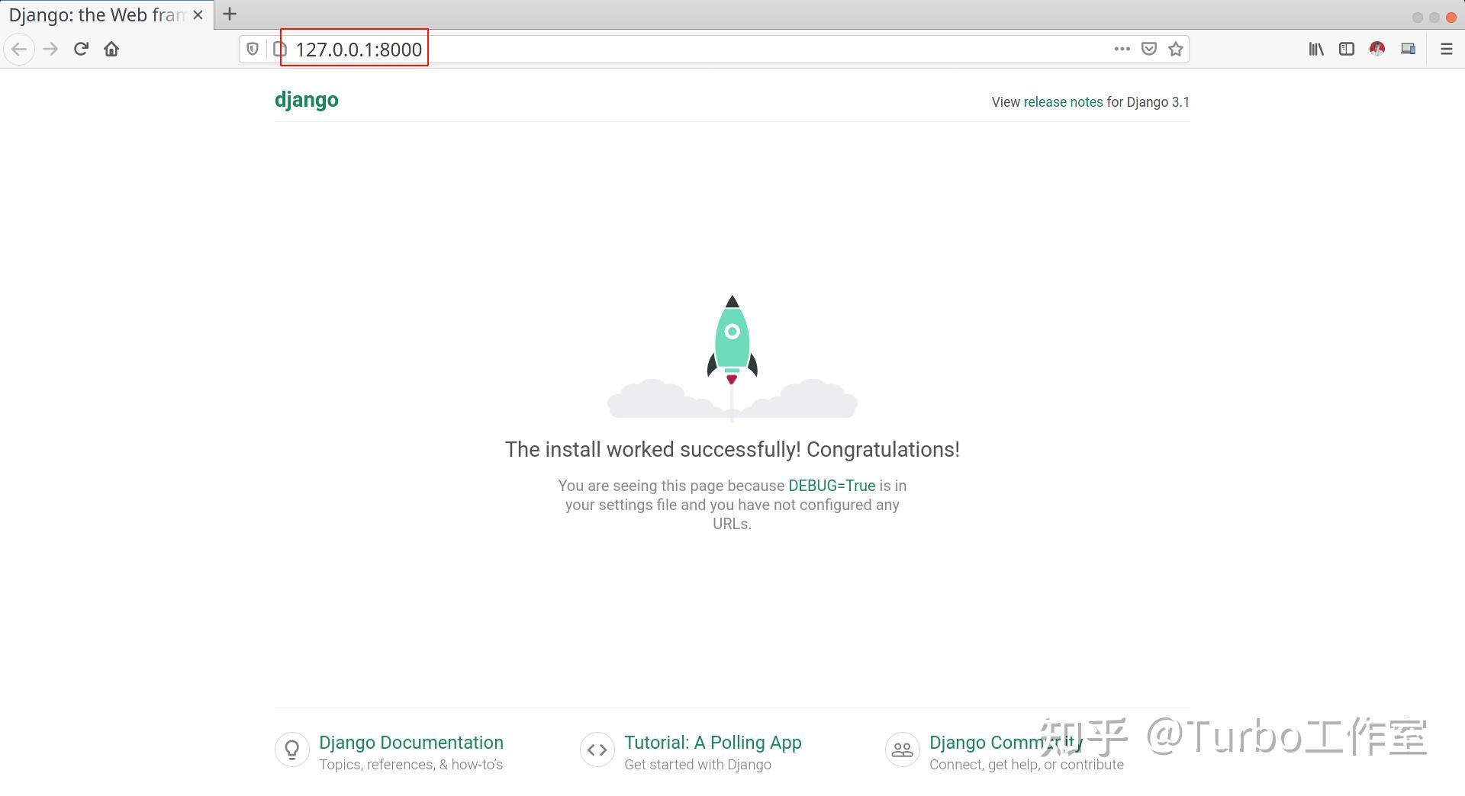Show tracking protection shield info

pos(253,50)
